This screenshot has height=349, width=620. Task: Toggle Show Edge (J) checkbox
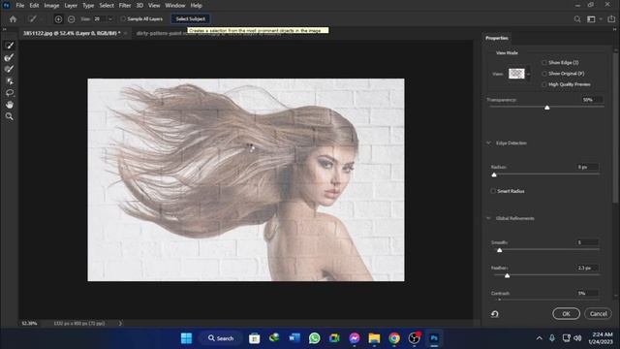coord(544,62)
